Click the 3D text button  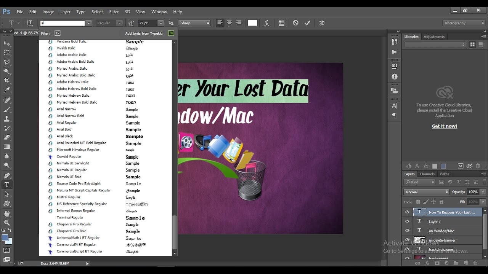click(x=321, y=23)
